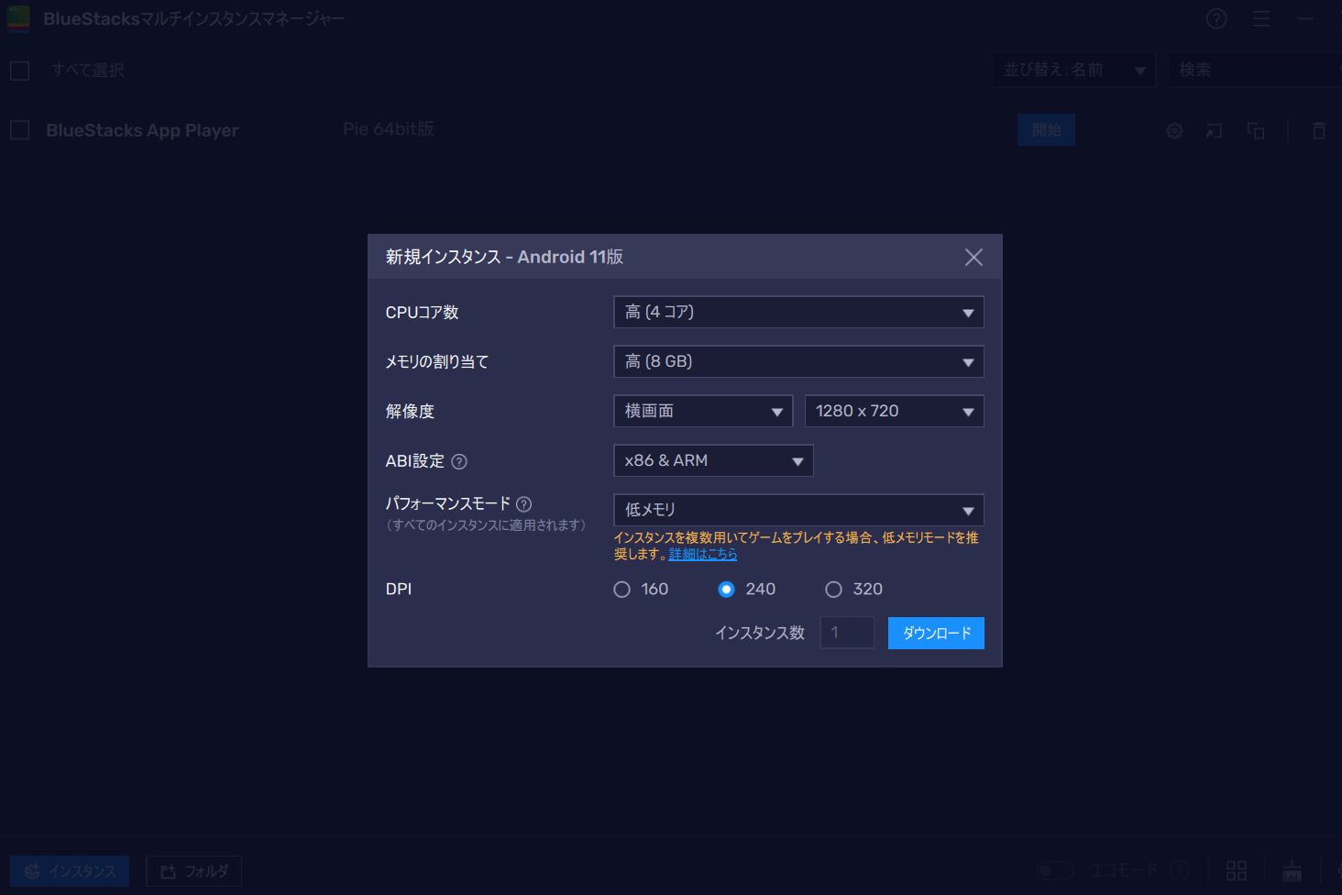The image size is (1342, 895).
Task: Open the CPU cores dropdown
Action: pyautogui.click(x=798, y=313)
